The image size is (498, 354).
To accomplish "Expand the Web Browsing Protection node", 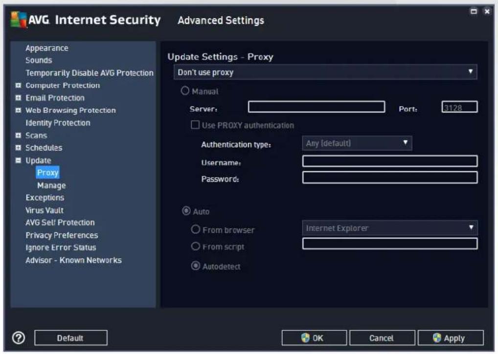I will click(19, 110).
